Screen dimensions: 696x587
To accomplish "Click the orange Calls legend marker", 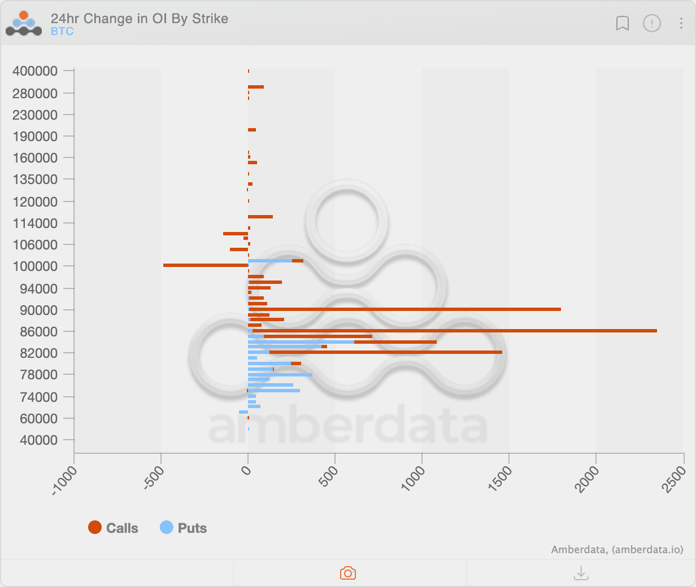I will click(95, 527).
